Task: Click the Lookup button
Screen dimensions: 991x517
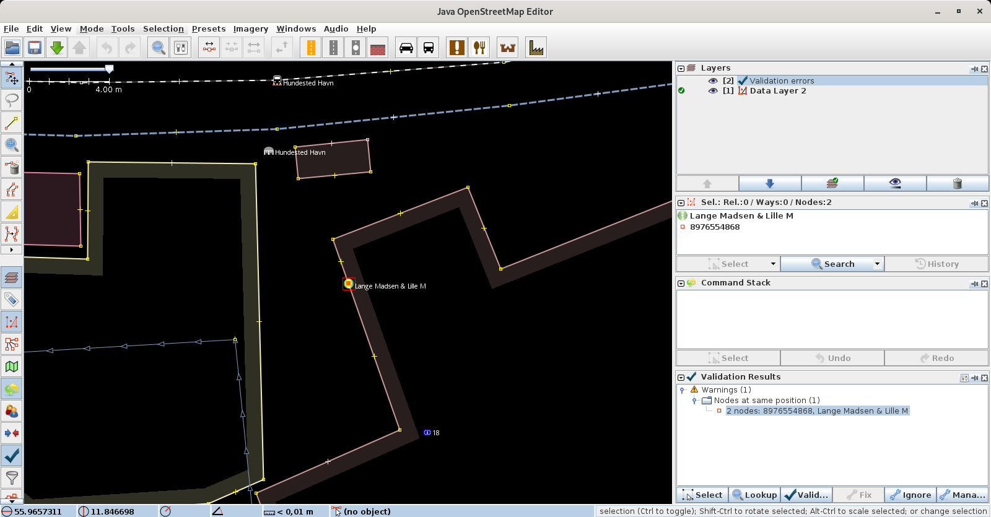Action: [754, 495]
